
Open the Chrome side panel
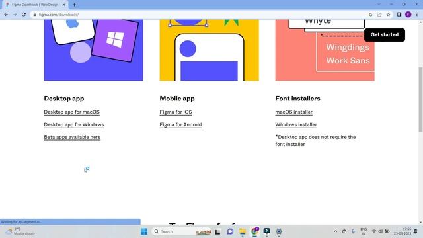click(399, 15)
